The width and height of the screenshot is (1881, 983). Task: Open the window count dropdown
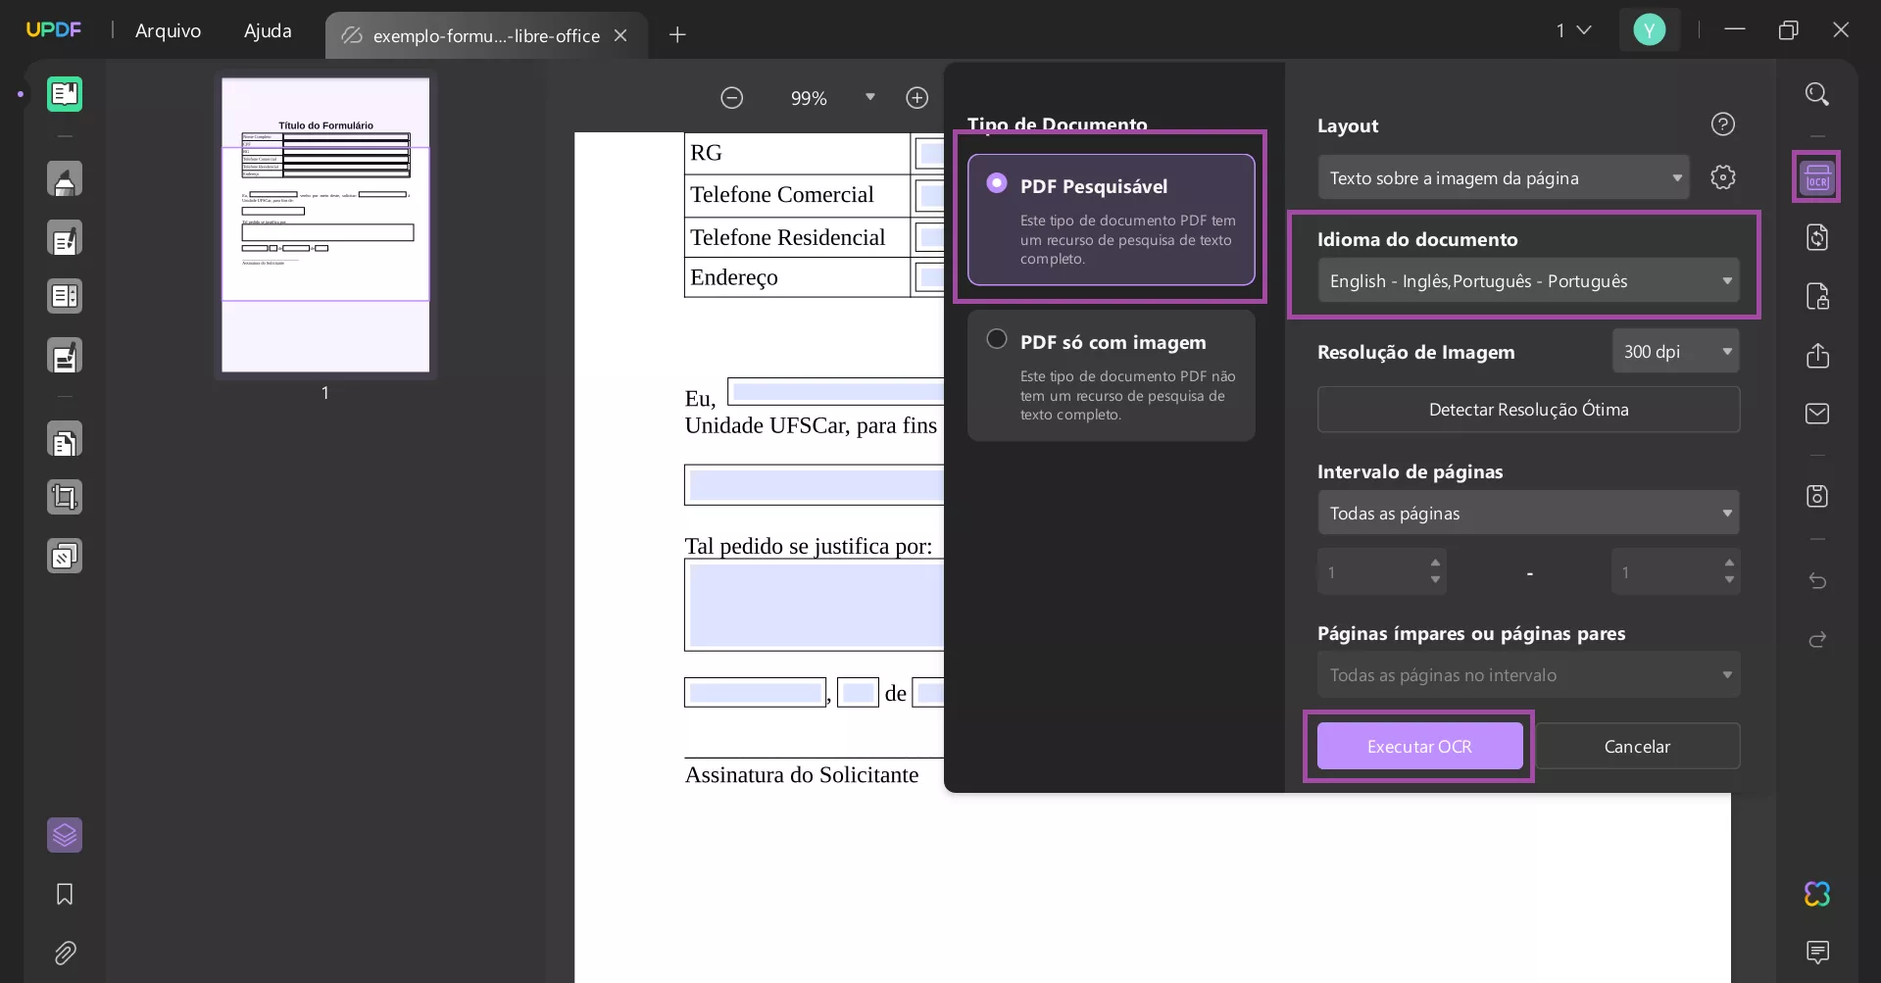tap(1573, 30)
